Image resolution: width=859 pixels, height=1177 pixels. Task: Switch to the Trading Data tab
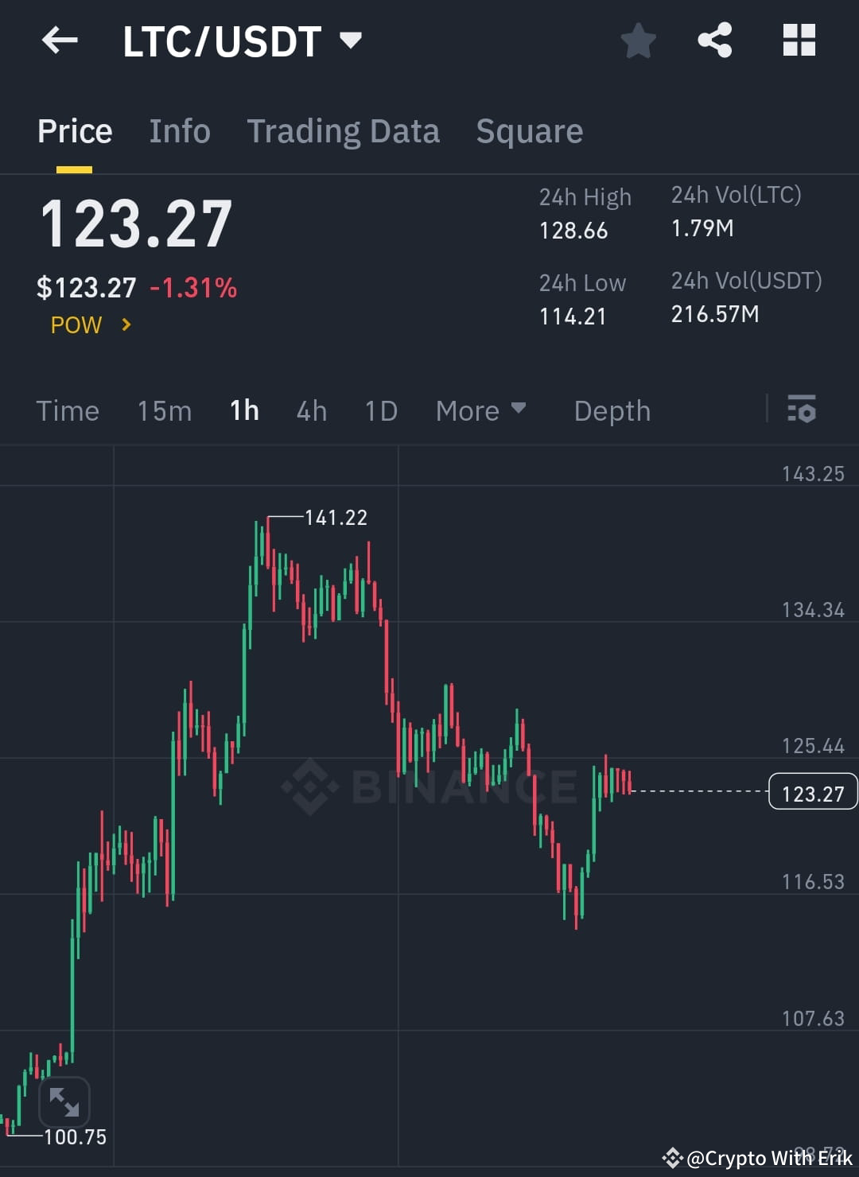[344, 130]
